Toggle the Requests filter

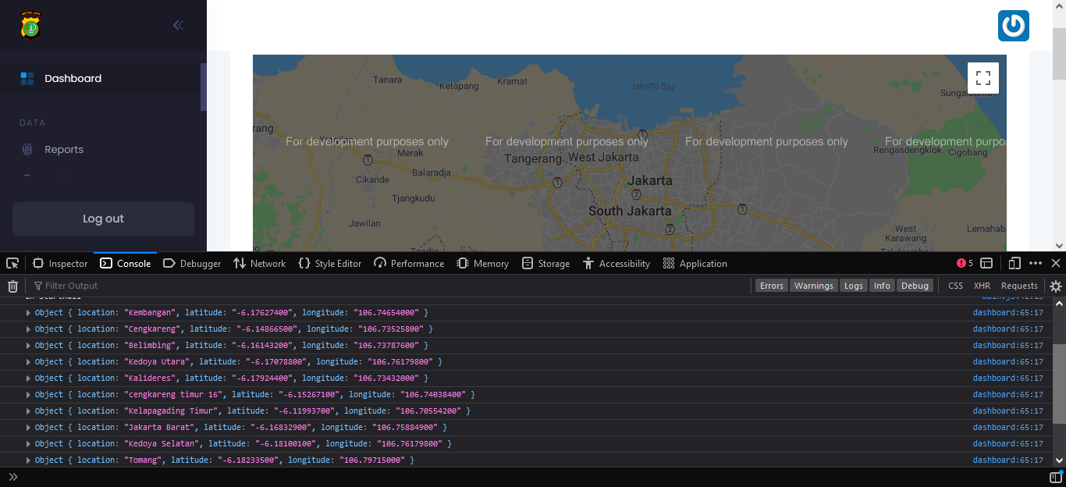click(x=1019, y=286)
